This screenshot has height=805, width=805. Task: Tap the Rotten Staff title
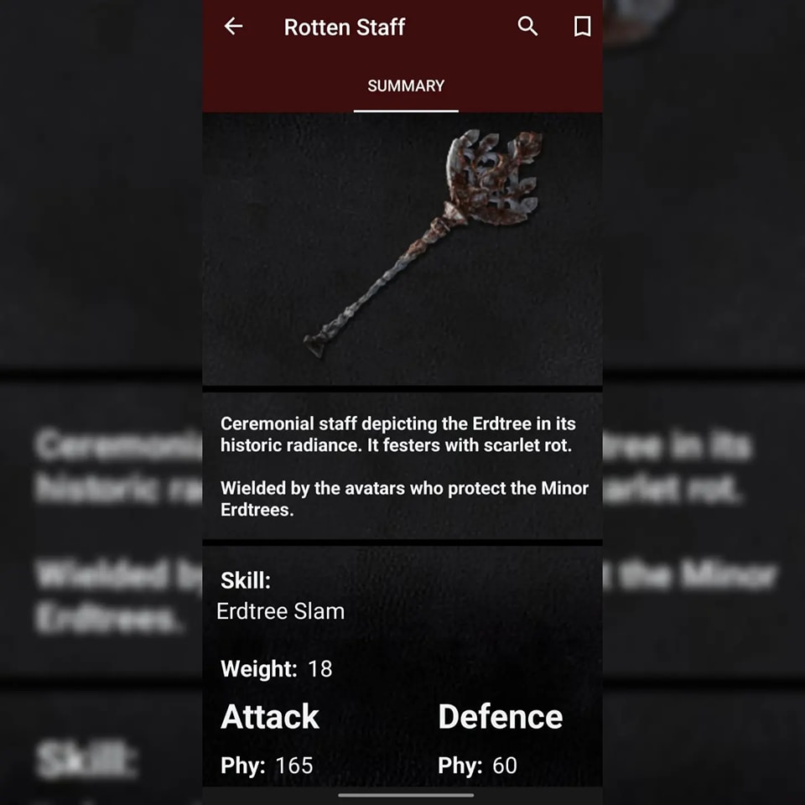[345, 27]
